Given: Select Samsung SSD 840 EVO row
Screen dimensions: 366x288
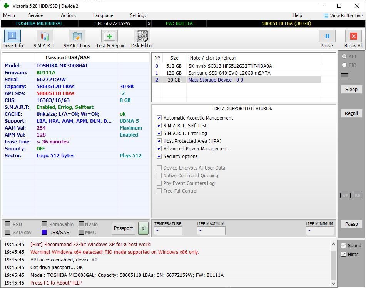Looking at the screenshot, I should tap(236, 73).
